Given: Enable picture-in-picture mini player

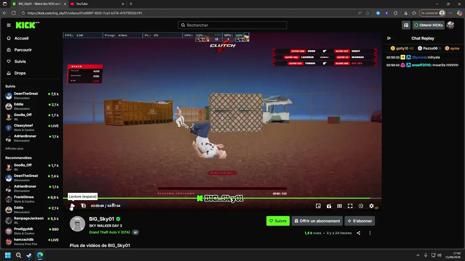Looking at the screenshot, I should (x=318, y=206).
